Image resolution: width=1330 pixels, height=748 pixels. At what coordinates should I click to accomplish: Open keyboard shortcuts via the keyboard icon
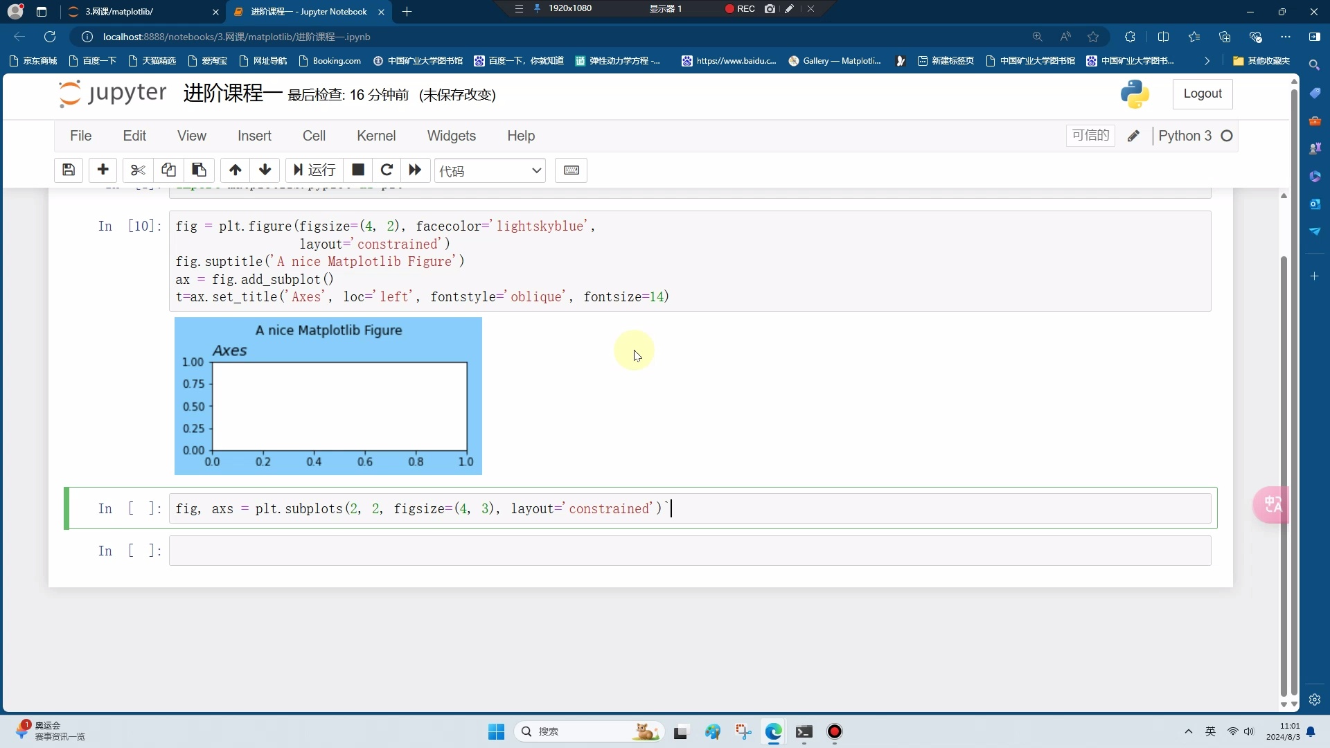(571, 170)
